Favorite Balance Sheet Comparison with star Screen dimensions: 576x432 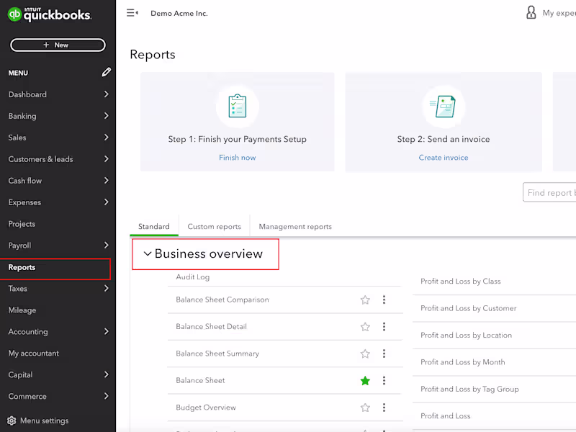[x=365, y=300]
